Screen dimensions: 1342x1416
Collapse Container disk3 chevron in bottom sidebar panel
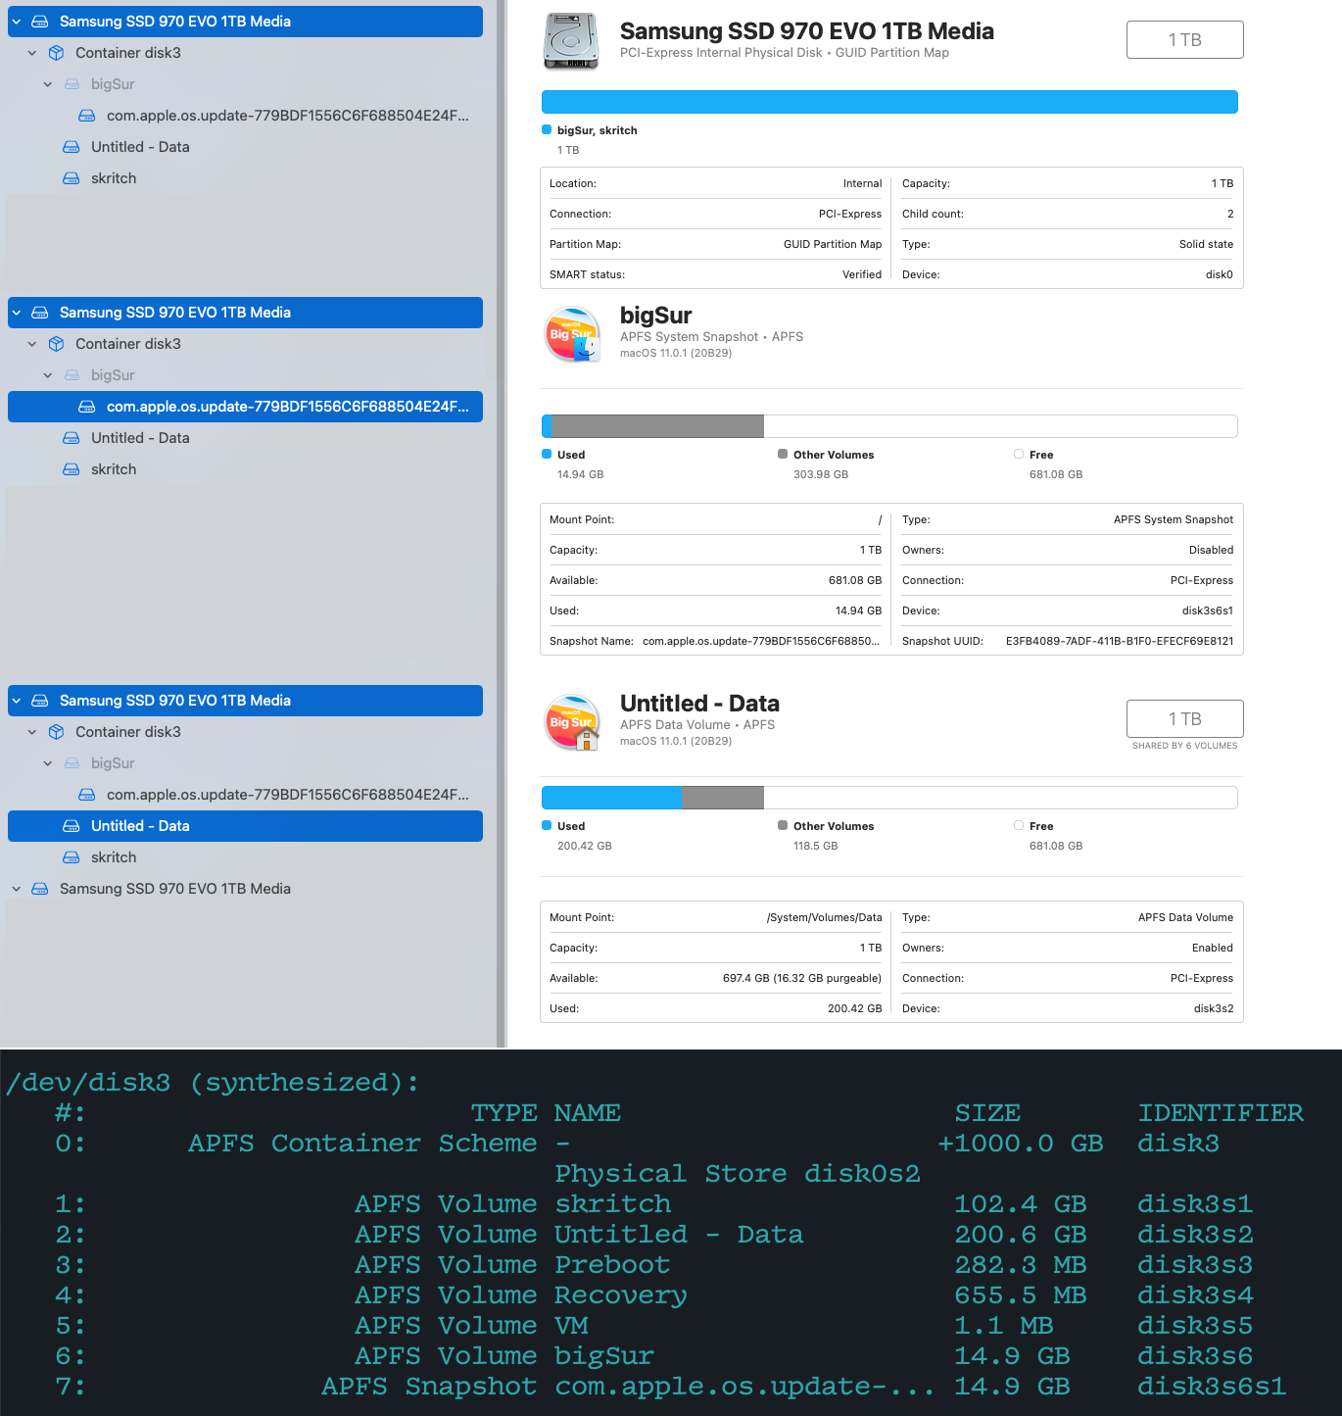coord(32,732)
